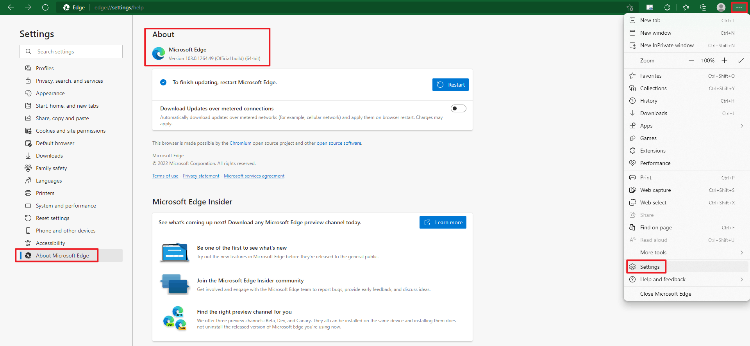Click the Web capture icon in menu
The width and height of the screenshot is (750, 346).
pyautogui.click(x=632, y=190)
